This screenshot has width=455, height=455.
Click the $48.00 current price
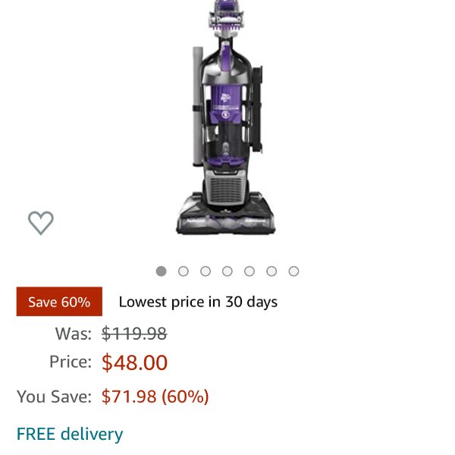click(x=135, y=362)
